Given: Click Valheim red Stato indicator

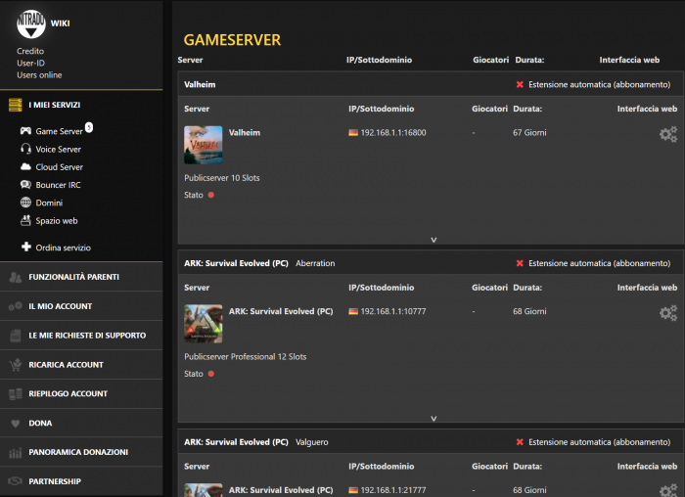Looking at the screenshot, I should (x=211, y=195).
